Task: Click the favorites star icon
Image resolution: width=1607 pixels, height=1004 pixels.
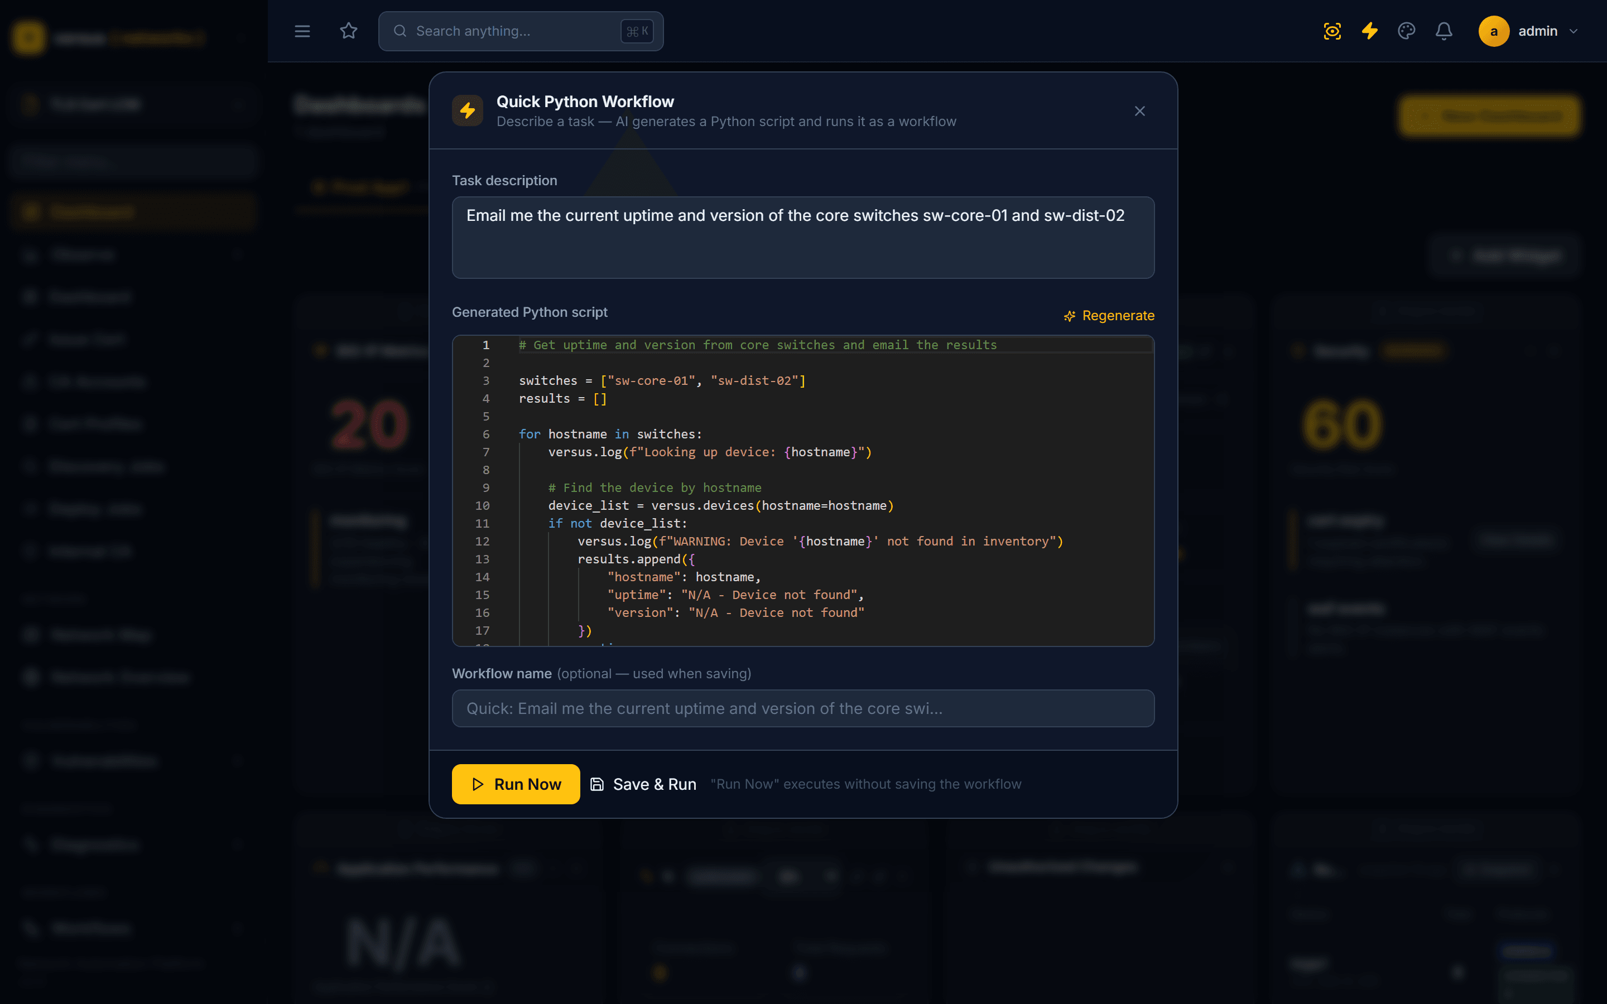Action: point(349,31)
